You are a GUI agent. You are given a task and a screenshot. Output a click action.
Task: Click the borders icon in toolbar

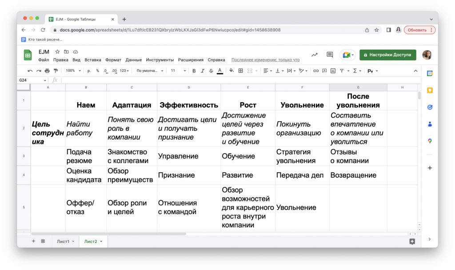click(x=241, y=71)
